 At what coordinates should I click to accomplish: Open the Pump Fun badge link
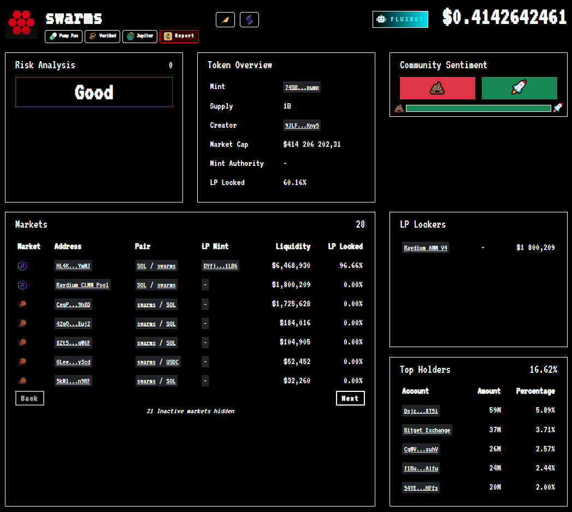tap(63, 36)
